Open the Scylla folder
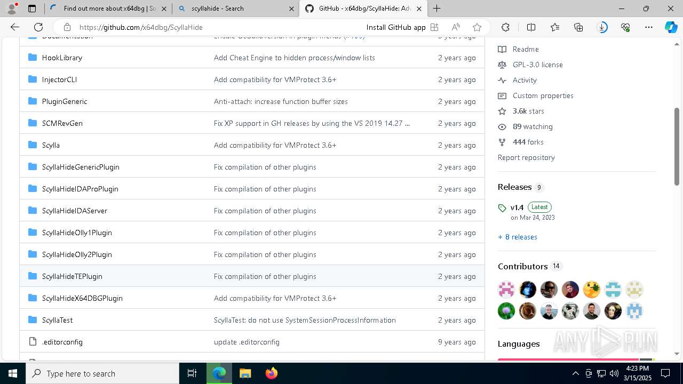 [x=51, y=145]
